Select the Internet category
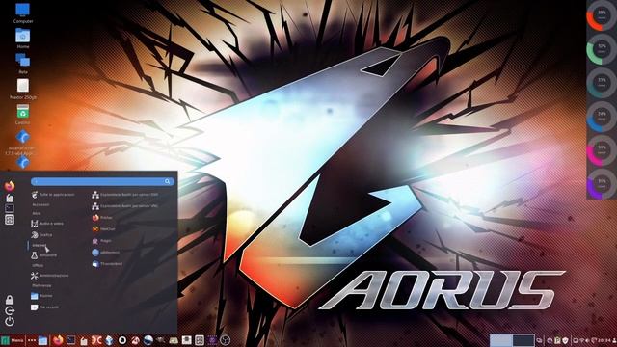Viewport: 617px width, 347px height. 40,245
